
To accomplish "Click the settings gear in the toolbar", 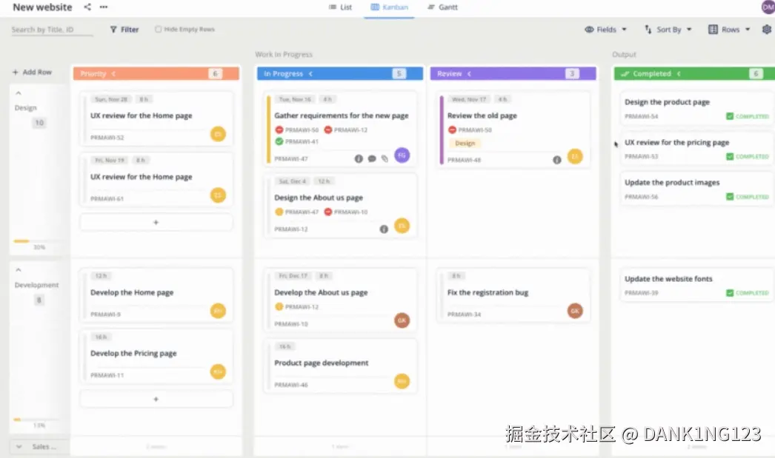I will tap(768, 30).
